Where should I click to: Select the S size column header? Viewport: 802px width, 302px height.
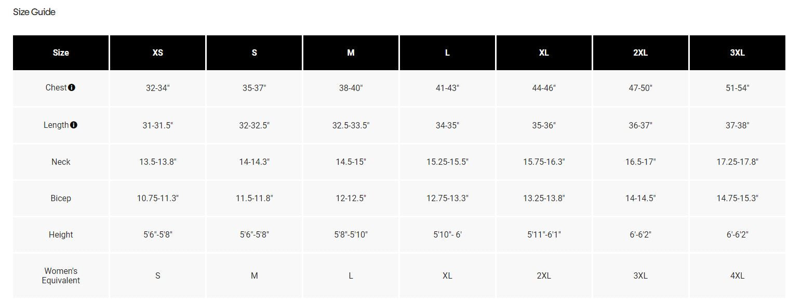(255, 52)
